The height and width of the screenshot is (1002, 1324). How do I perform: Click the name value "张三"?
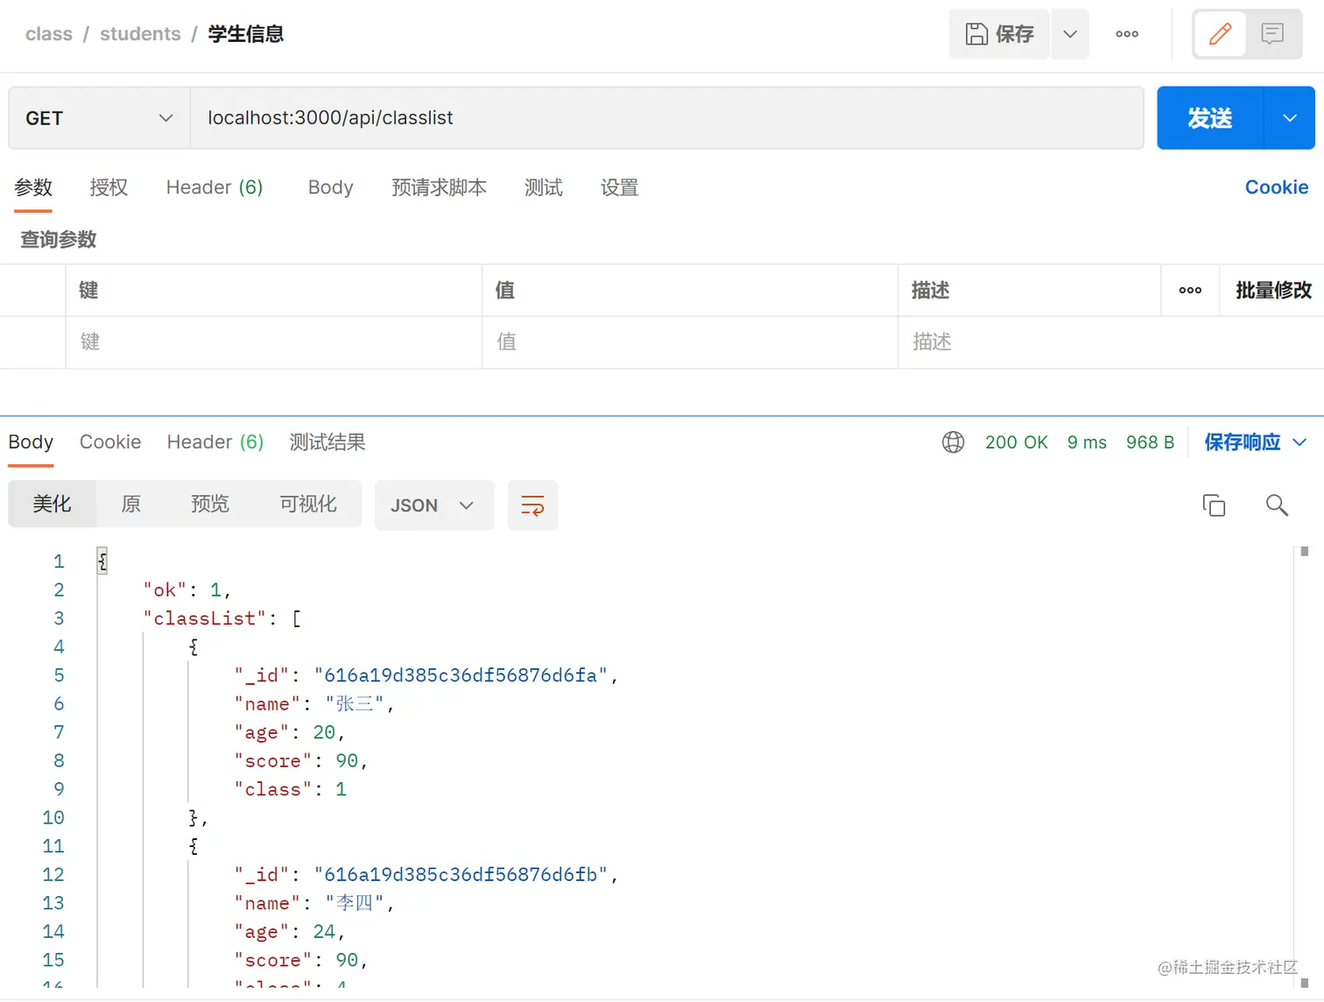[x=355, y=703]
